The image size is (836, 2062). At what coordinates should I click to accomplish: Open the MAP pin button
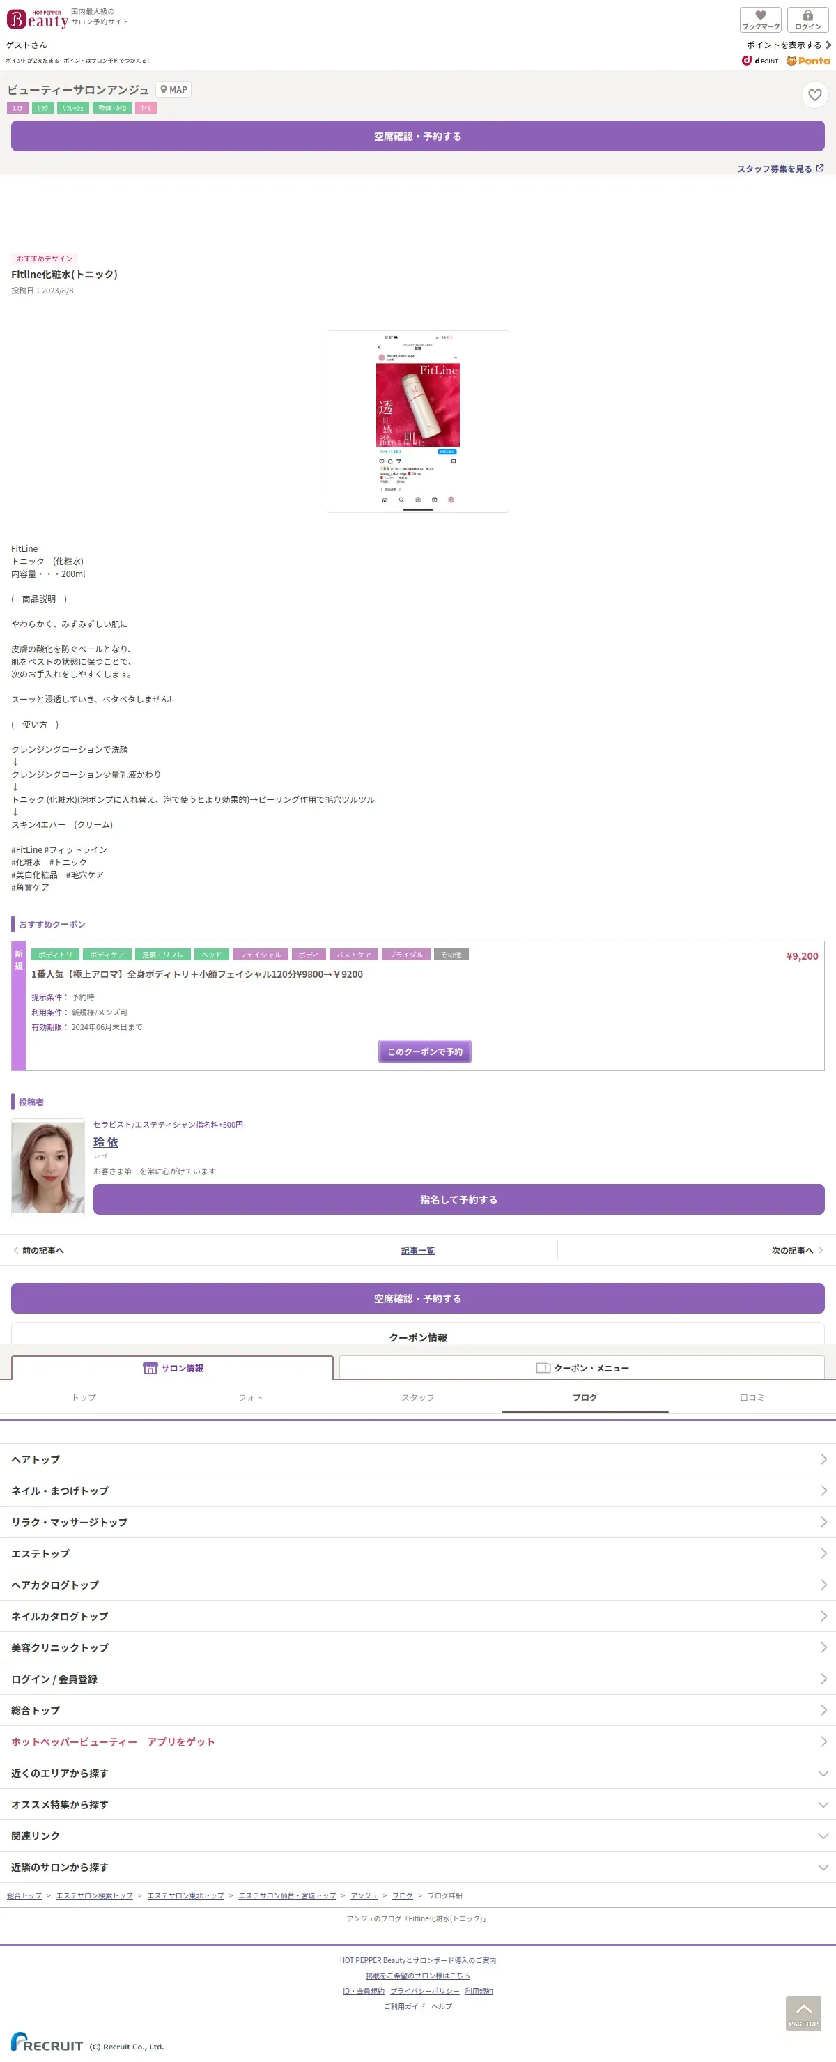pos(173,90)
